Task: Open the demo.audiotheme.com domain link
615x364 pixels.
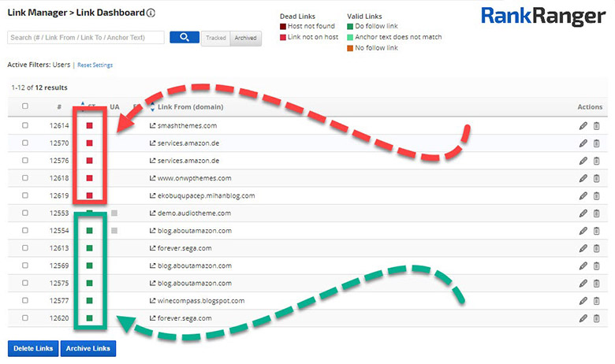Action: (194, 214)
